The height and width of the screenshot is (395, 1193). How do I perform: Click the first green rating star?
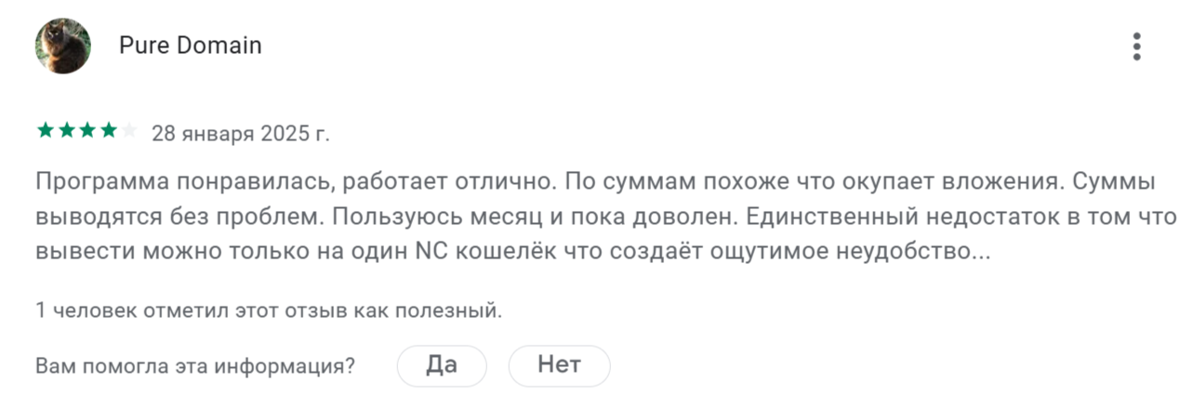45,131
